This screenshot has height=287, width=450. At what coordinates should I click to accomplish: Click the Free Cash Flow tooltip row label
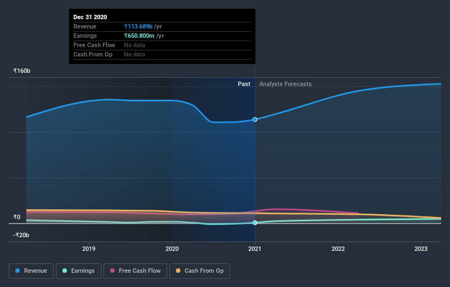[94, 45]
